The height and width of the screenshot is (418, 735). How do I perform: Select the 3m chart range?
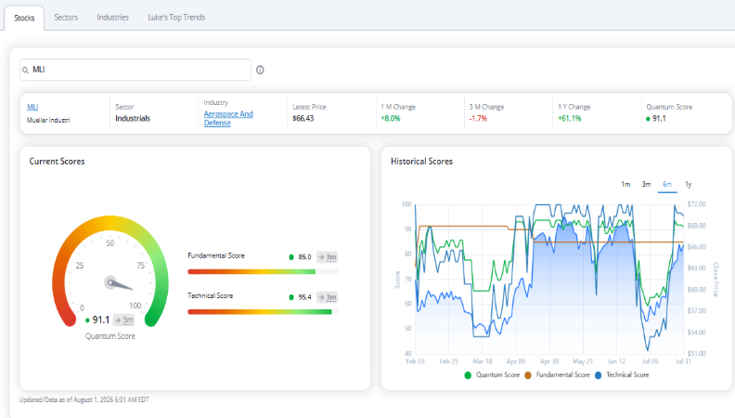(647, 184)
